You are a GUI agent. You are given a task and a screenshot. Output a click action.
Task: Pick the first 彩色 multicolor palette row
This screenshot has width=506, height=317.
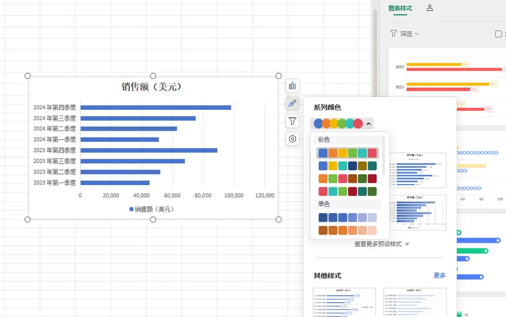click(x=347, y=153)
